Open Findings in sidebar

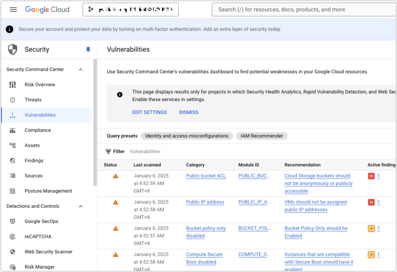(34, 160)
